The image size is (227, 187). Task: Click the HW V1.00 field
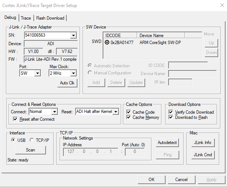pos(33,51)
